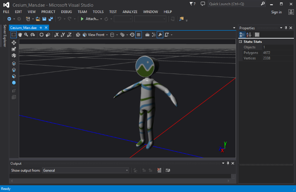296x192 pixels.
Task: Click the Save All icon
Action: point(50,19)
